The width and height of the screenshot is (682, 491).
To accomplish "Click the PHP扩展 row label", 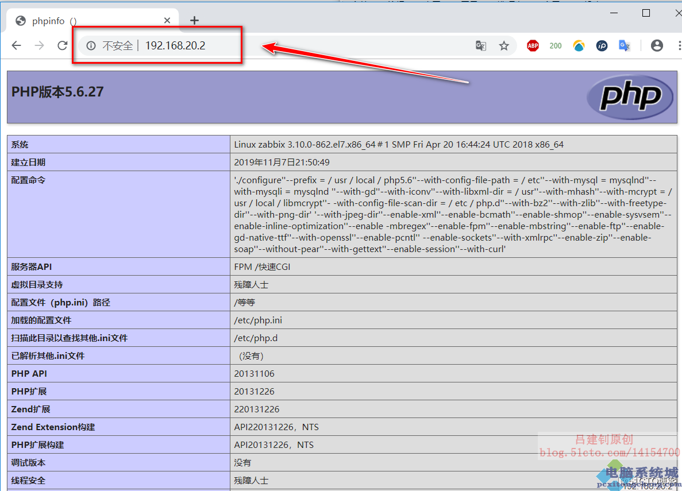I will pos(29,392).
